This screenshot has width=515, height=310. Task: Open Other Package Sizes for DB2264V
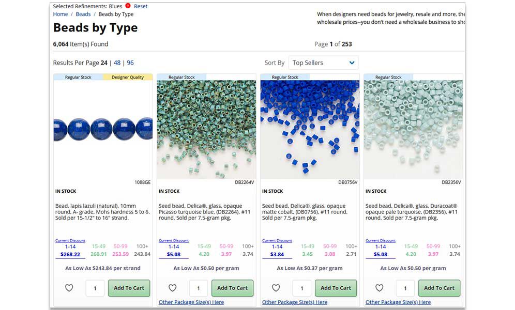[191, 302]
